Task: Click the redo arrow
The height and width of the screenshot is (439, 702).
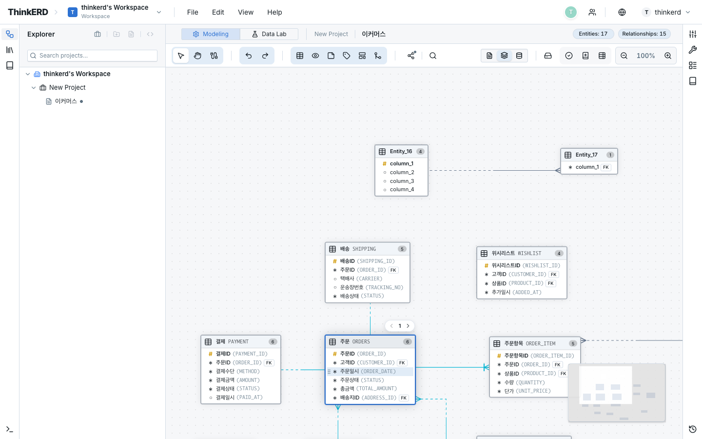Action: 265,56
